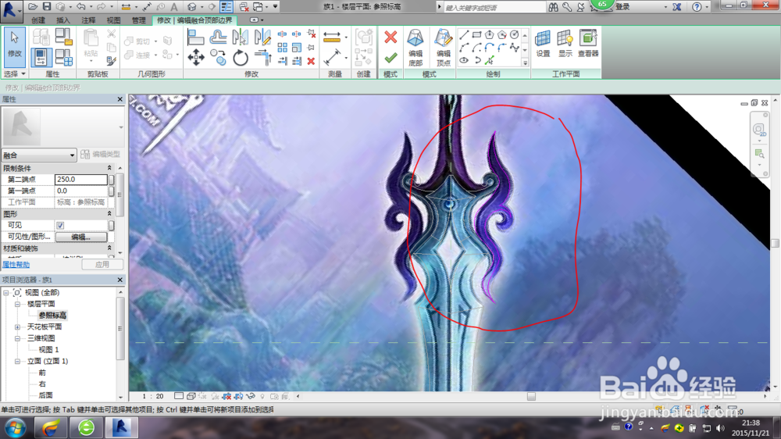Toggle the 可见 (Visible) checkbox
The width and height of the screenshot is (781, 439).
(60, 225)
